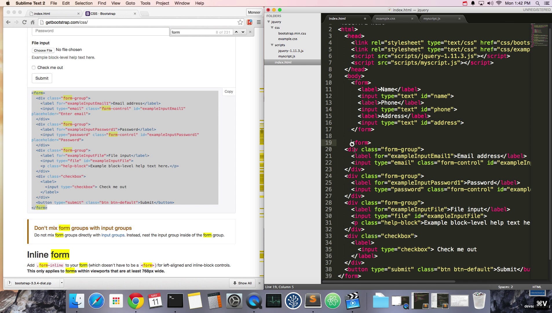This screenshot has height=313, width=552.
Task: Close the find bar
Action: 250,32
